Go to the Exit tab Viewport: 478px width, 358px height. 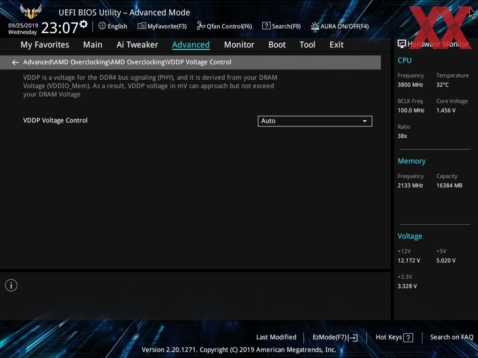[x=336, y=45]
